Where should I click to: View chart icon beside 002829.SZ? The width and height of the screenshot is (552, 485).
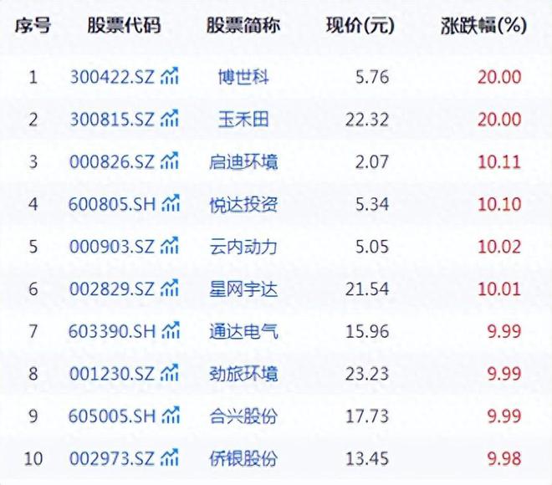(171, 289)
